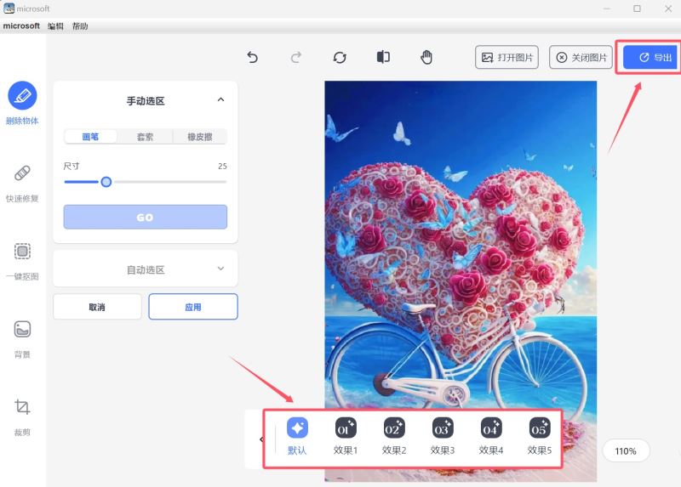This screenshot has height=487, width=681.
Task: Collapse the 手动选区 panel chevron
Action: (220, 99)
